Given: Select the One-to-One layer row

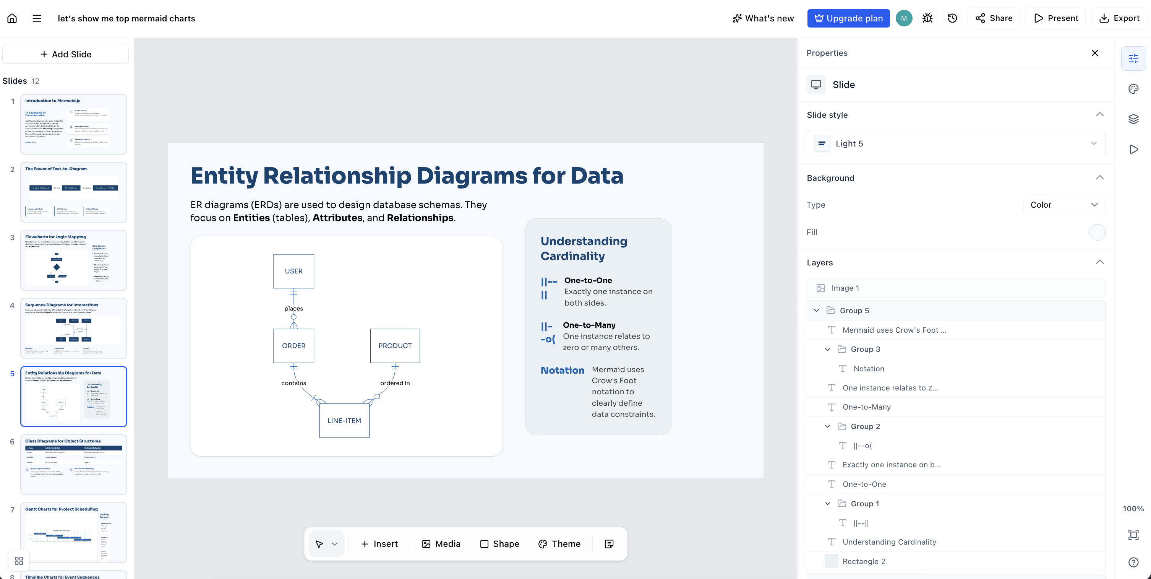Looking at the screenshot, I should click(x=956, y=484).
